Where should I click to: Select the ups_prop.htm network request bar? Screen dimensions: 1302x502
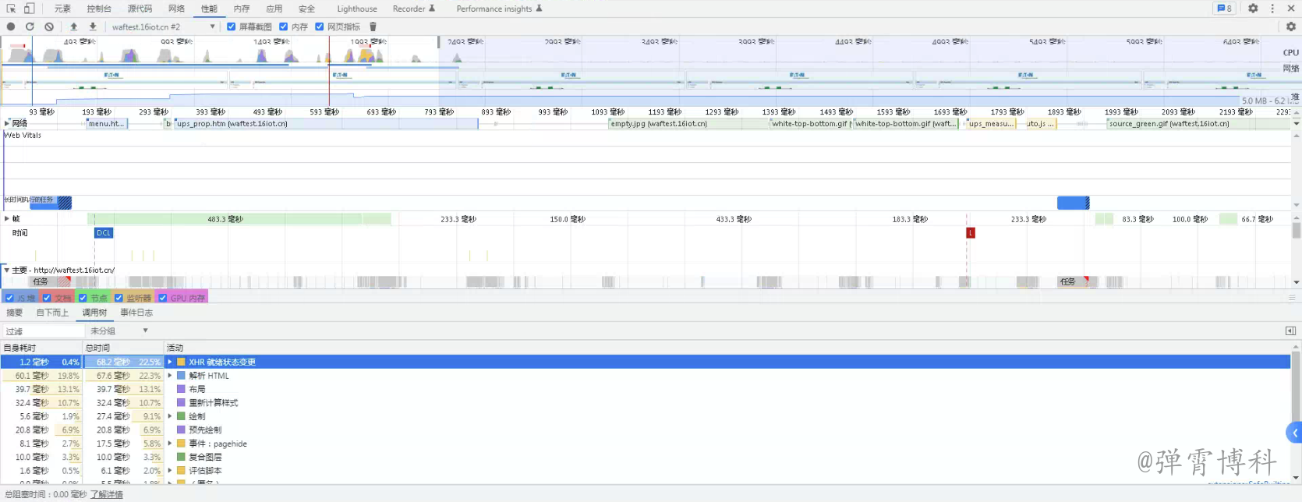click(326, 123)
